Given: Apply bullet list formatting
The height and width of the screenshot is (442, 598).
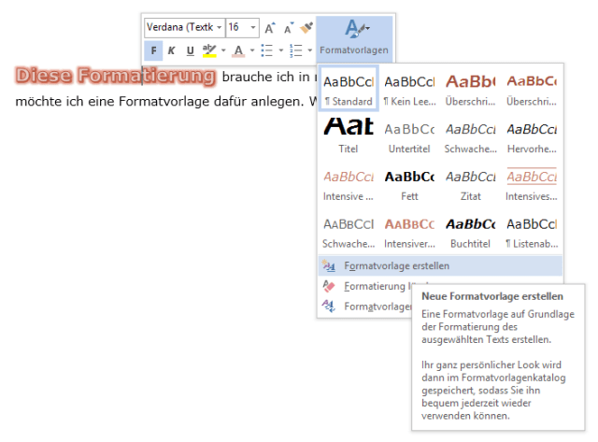Looking at the screenshot, I should point(266,50).
